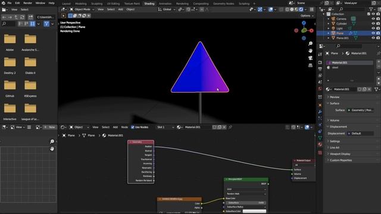Select the rendered viewport shading icon
Screen dimensions: 381x214
pyautogui.click(x=301, y=10)
